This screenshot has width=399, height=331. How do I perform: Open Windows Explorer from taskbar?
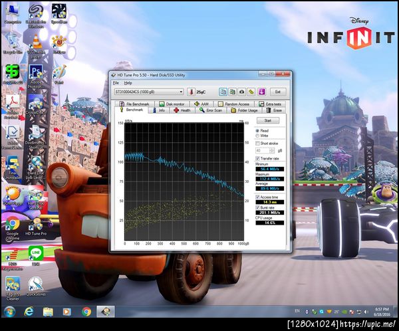point(48,312)
